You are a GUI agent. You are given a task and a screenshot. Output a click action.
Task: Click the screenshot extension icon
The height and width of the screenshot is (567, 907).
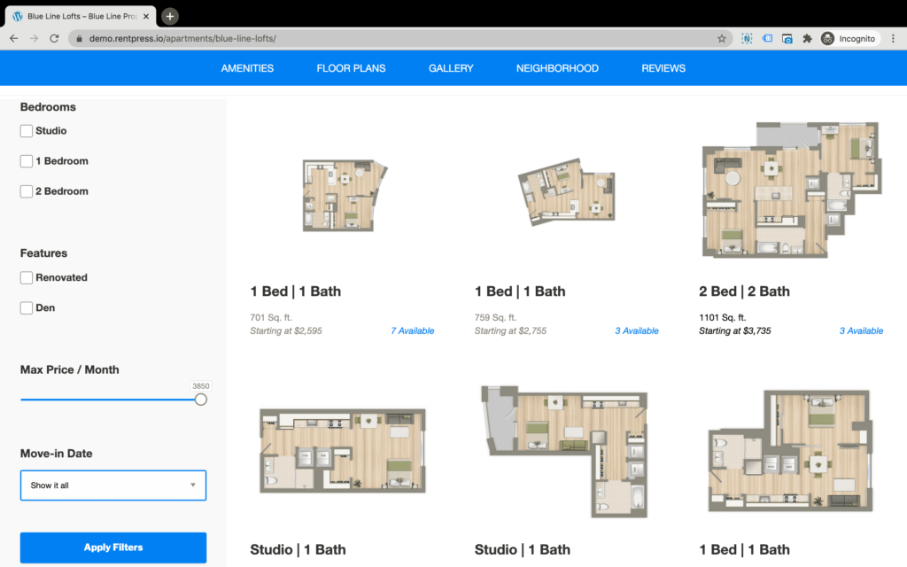tap(787, 39)
